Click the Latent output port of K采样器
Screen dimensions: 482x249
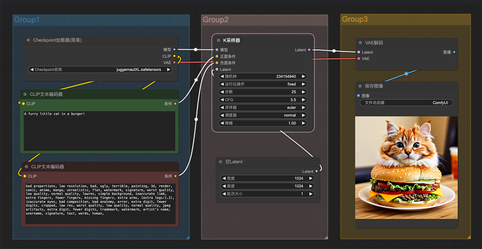pos(309,50)
